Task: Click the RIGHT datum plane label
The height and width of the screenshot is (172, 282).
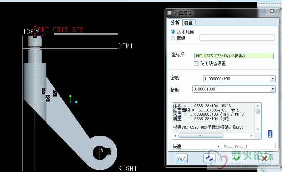Action: click(128, 168)
